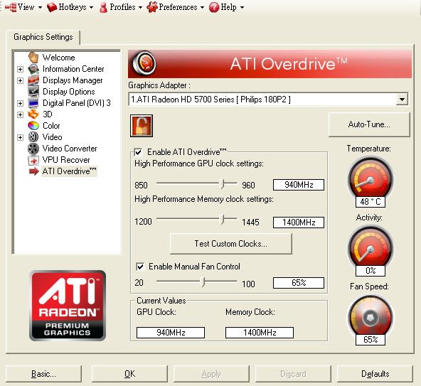Click the Basic button
This screenshot has width=421, height=386.
43,374
